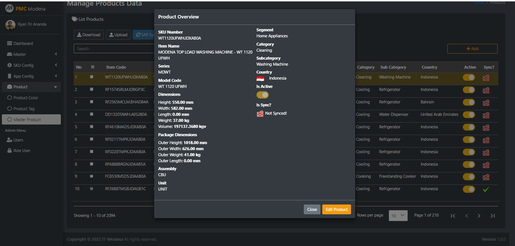
Task: Click the Sub Category column header
Action: coord(393,67)
